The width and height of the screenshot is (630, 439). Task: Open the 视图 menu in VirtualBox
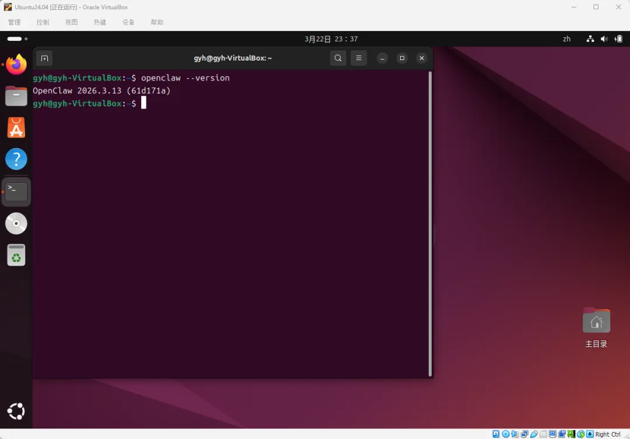(x=72, y=22)
